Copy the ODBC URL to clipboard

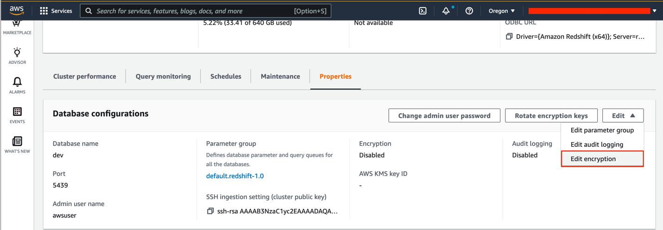pyautogui.click(x=509, y=36)
